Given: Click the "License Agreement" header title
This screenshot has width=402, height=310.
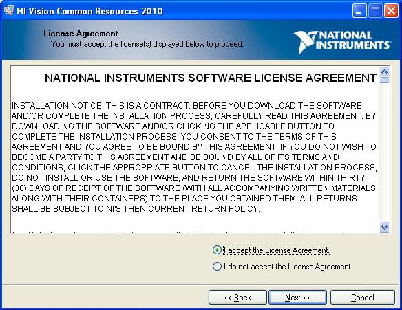Looking at the screenshot, I should (81, 34).
